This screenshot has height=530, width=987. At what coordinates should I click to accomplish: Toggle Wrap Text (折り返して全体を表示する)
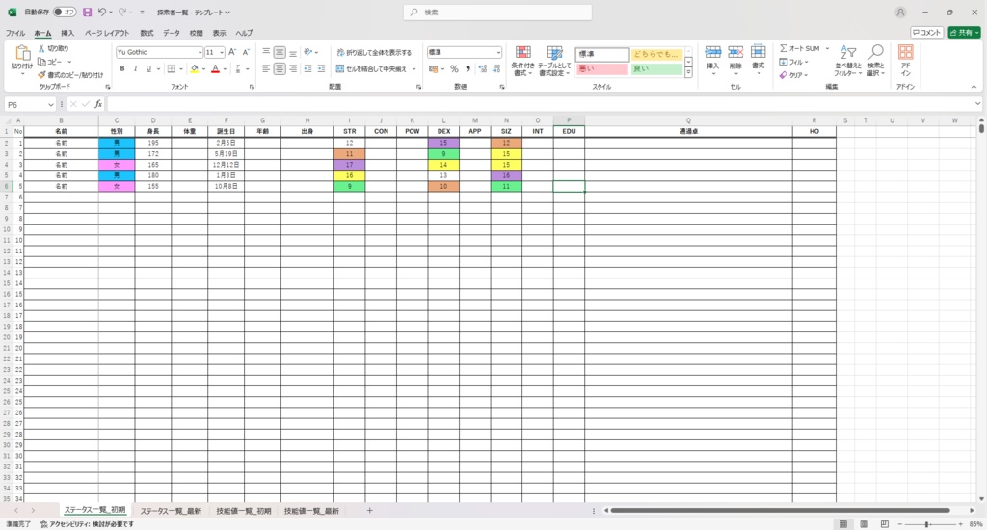coord(374,52)
